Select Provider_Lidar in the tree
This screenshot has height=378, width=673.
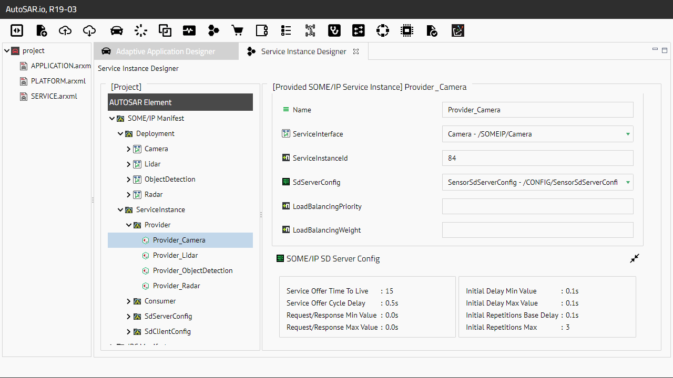pyautogui.click(x=175, y=255)
